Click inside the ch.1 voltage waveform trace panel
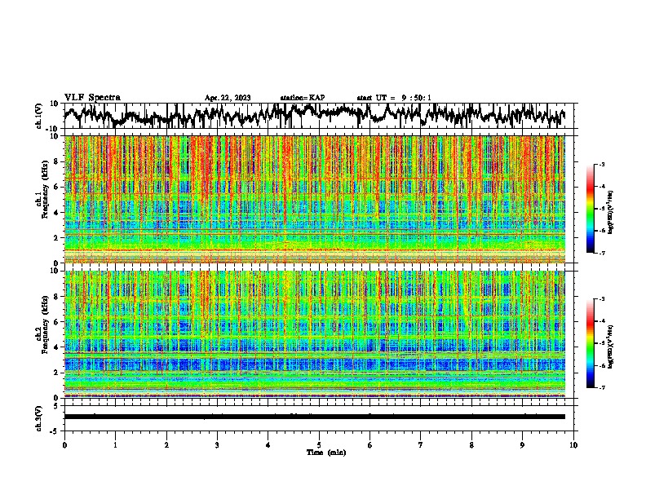This screenshot has width=646, height=499. (321, 116)
